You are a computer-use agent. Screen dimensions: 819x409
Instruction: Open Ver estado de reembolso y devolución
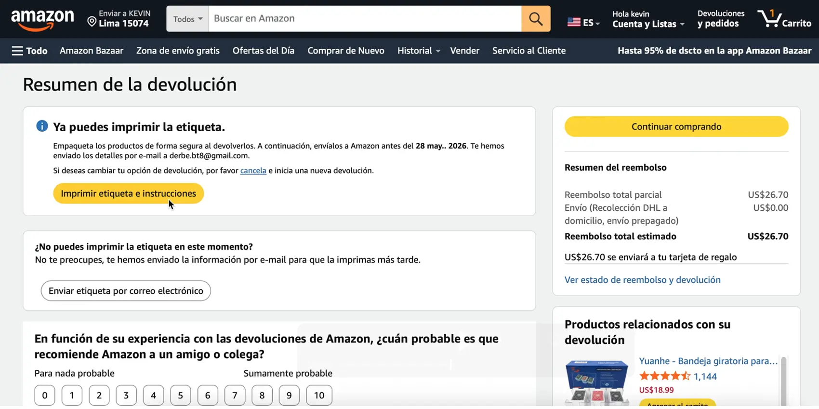tap(643, 280)
